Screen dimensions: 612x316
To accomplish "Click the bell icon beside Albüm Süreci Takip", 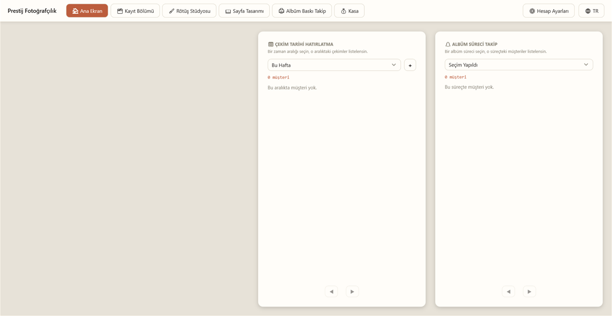I will (x=448, y=45).
